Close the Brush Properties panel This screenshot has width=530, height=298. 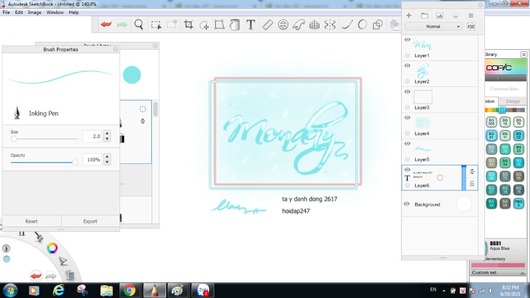click(115, 49)
